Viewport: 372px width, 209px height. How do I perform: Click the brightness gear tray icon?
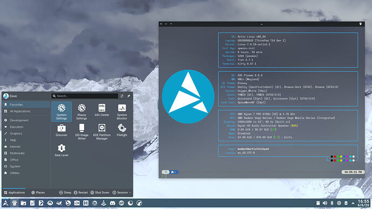[x=339, y=203]
